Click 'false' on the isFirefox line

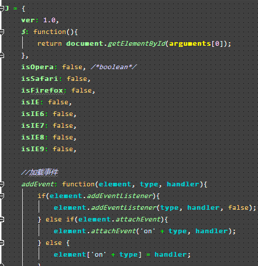click(x=82, y=90)
